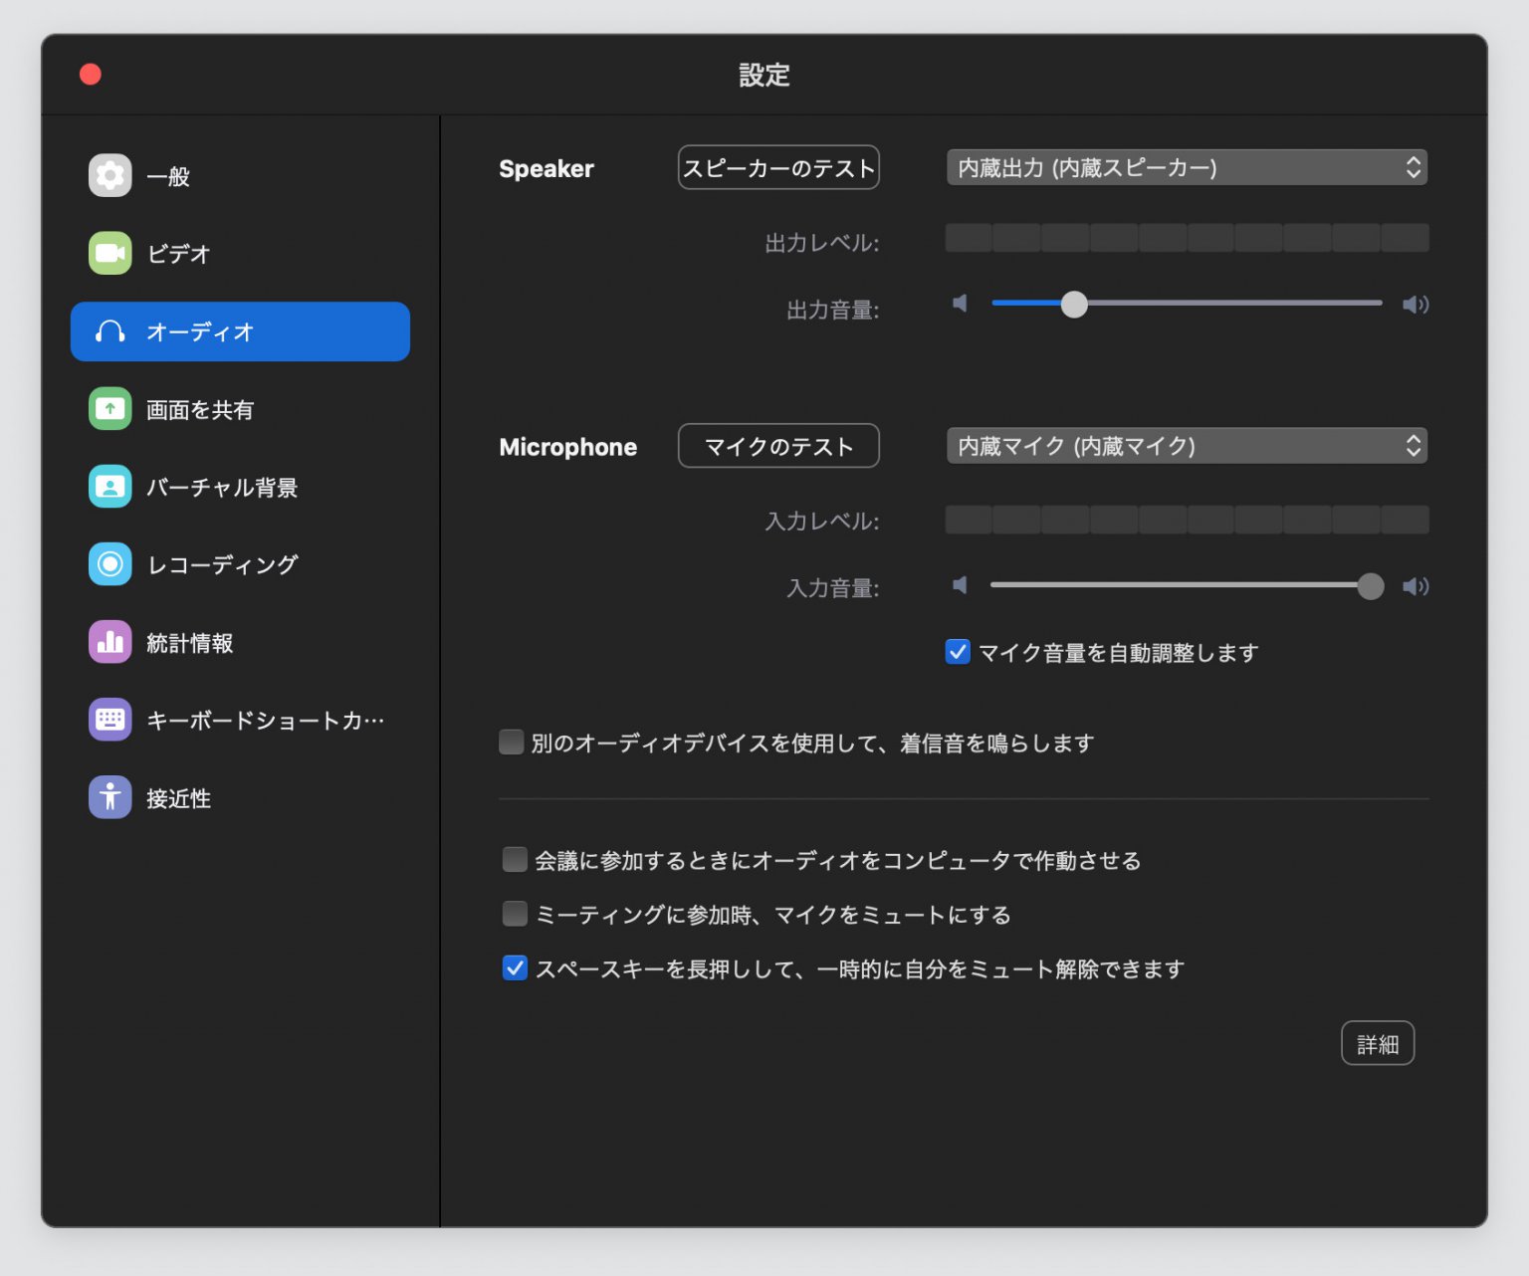The height and width of the screenshot is (1276, 1529).
Task: Select the 接近性 accessibility icon
Action: point(109,797)
